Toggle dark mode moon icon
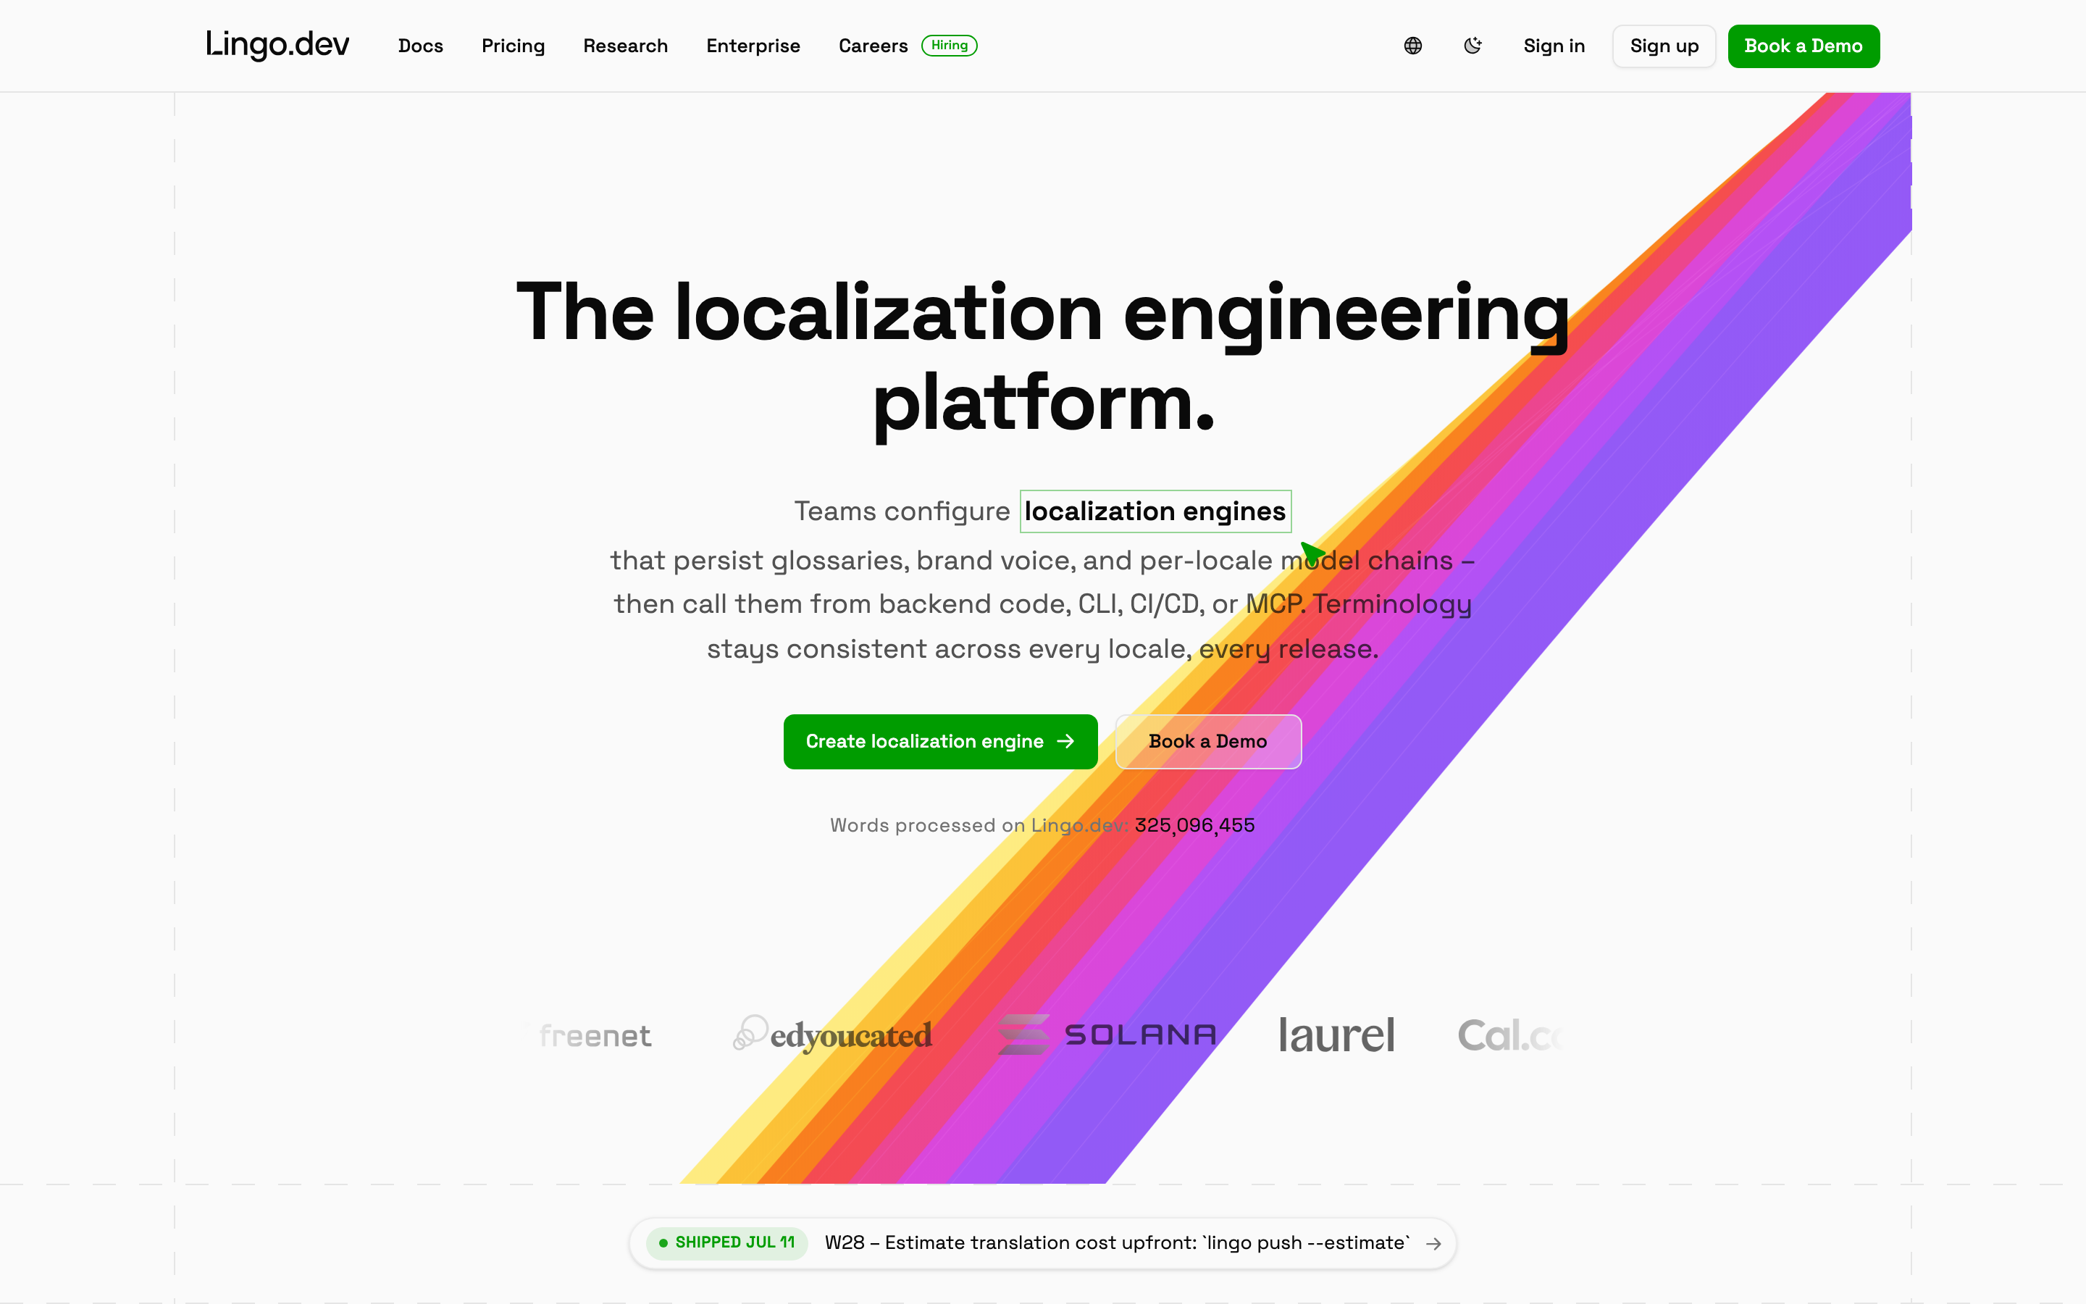This screenshot has height=1304, width=2086. (1473, 46)
